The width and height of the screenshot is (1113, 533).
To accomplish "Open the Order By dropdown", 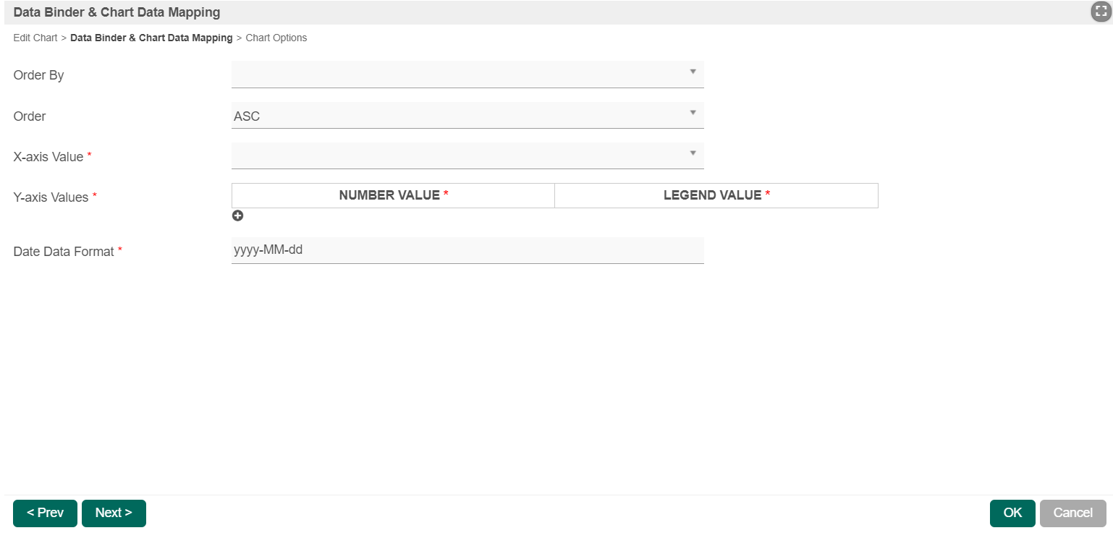I will coord(467,74).
